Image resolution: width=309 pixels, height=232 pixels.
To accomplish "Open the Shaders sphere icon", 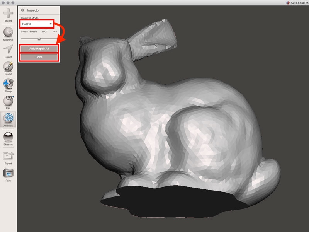I will coord(8,136).
